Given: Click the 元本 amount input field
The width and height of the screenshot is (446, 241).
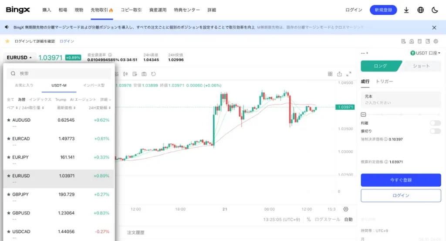Looking at the screenshot, I should (x=401, y=100).
